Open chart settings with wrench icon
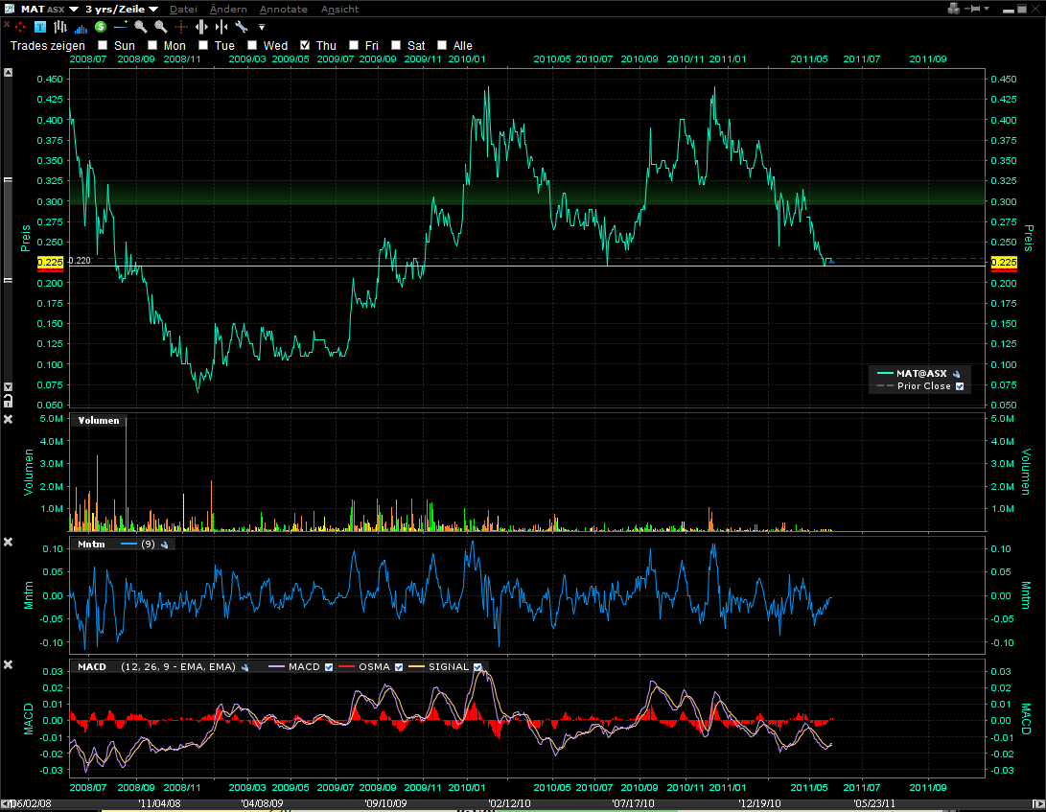 pos(241,27)
